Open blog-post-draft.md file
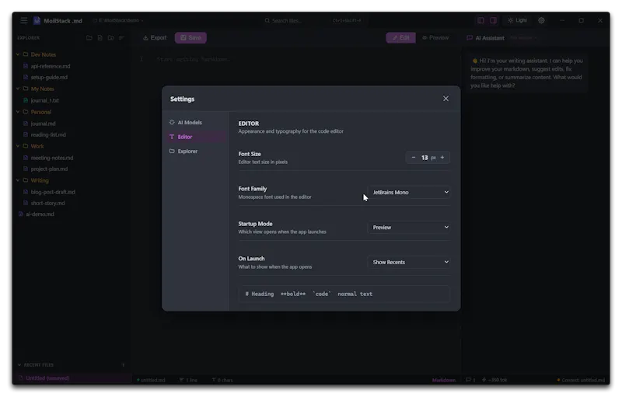The width and height of the screenshot is (622, 397). pyautogui.click(x=53, y=192)
